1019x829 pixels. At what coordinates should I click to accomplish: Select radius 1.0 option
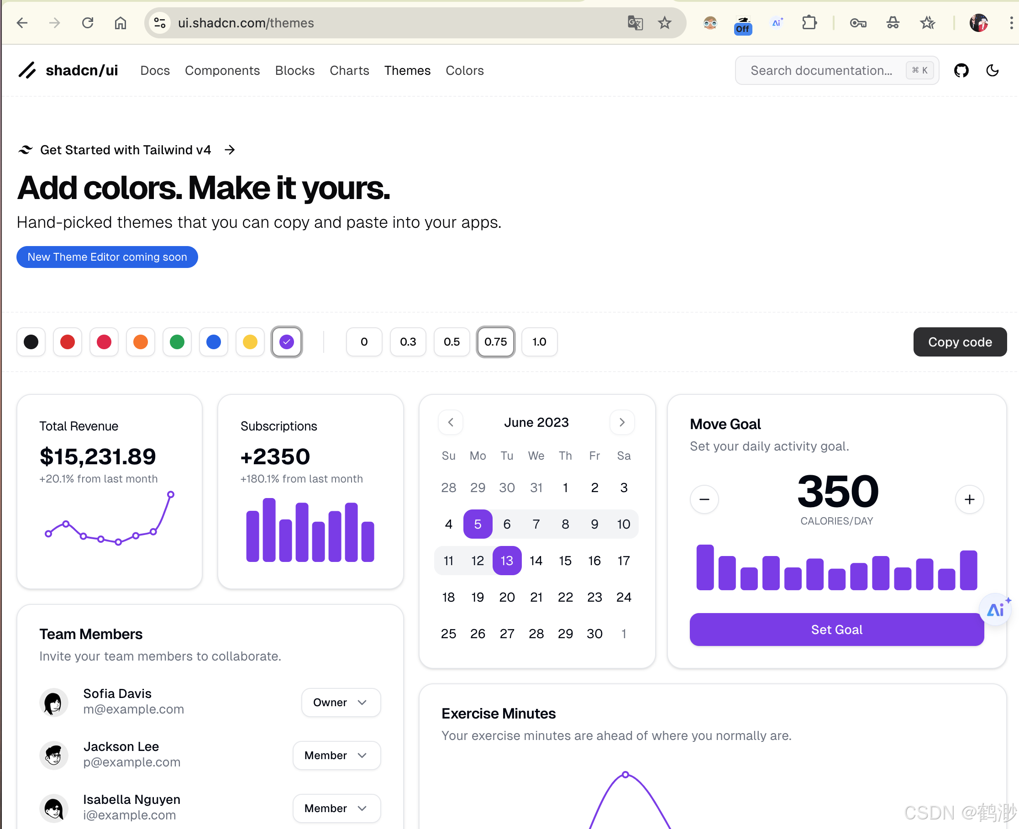pos(539,342)
